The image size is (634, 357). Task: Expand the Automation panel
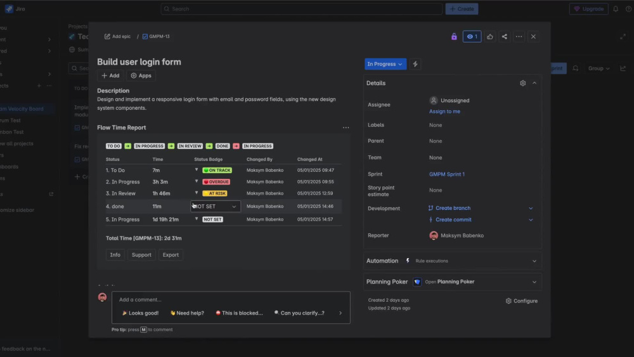[x=534, y=261]
